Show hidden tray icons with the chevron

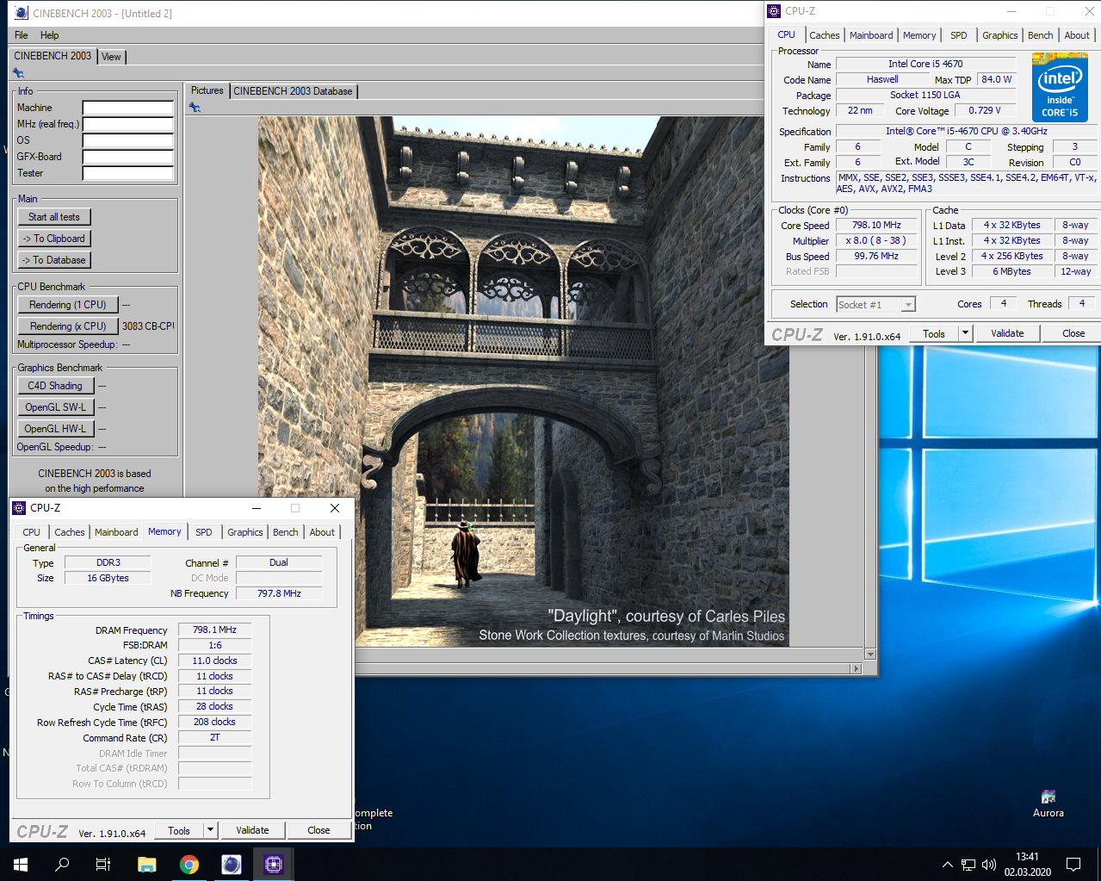point(948,864)
